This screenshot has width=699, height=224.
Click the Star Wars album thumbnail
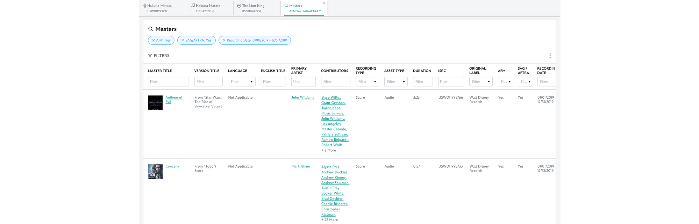(155, 103)
